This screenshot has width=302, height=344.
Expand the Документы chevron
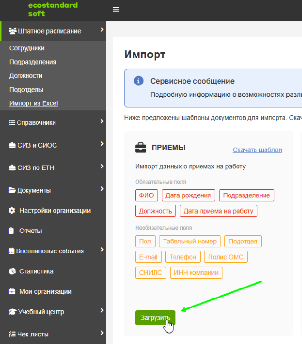tap(101, 189)
